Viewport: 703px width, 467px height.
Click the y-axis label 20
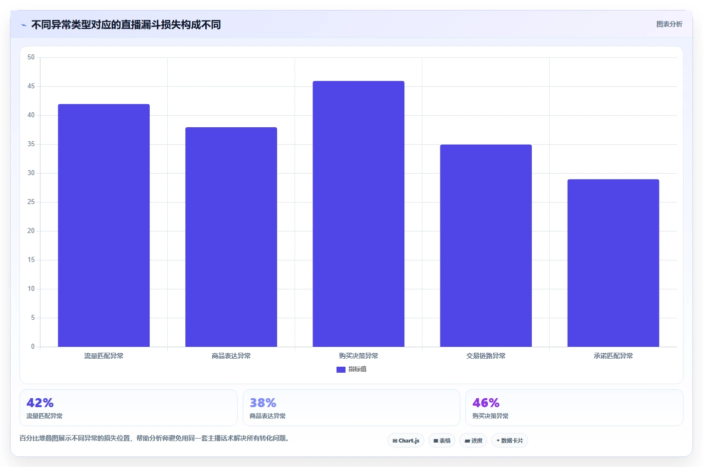31,231
